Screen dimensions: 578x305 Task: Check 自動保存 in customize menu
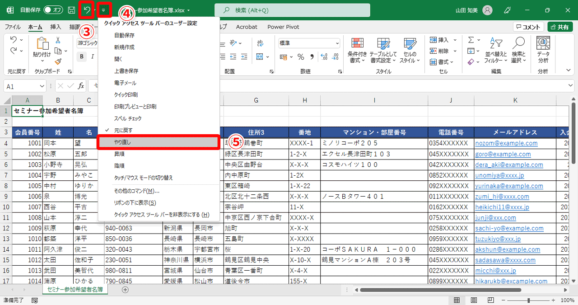tap(158, 35)
